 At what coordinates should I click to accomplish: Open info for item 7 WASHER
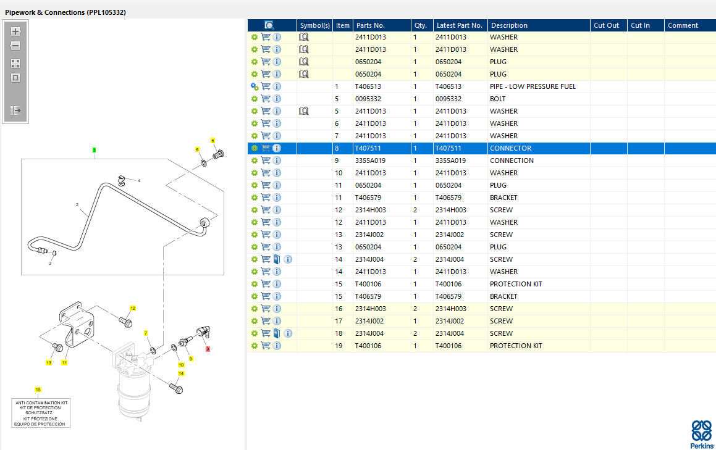pos(277,136)
